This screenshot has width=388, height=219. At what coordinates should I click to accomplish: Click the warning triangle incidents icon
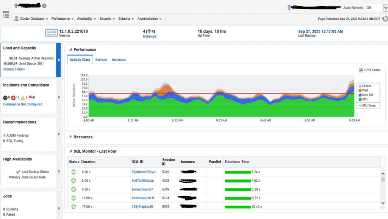23,98
